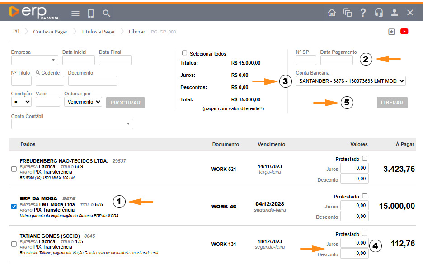423x278 pixels.
Task: Click the Data Pagamento input field
Action: tap(337, 61)
